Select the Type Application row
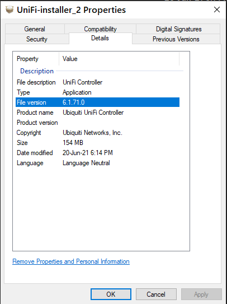227x304 pixels. (97, 92)
